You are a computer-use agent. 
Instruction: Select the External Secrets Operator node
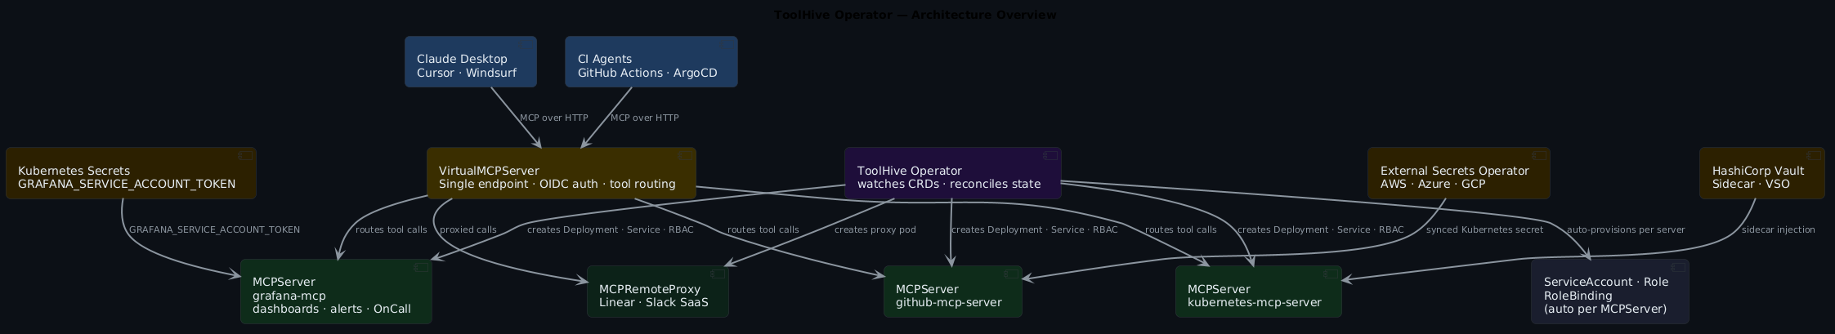[x=1459, y=173]
